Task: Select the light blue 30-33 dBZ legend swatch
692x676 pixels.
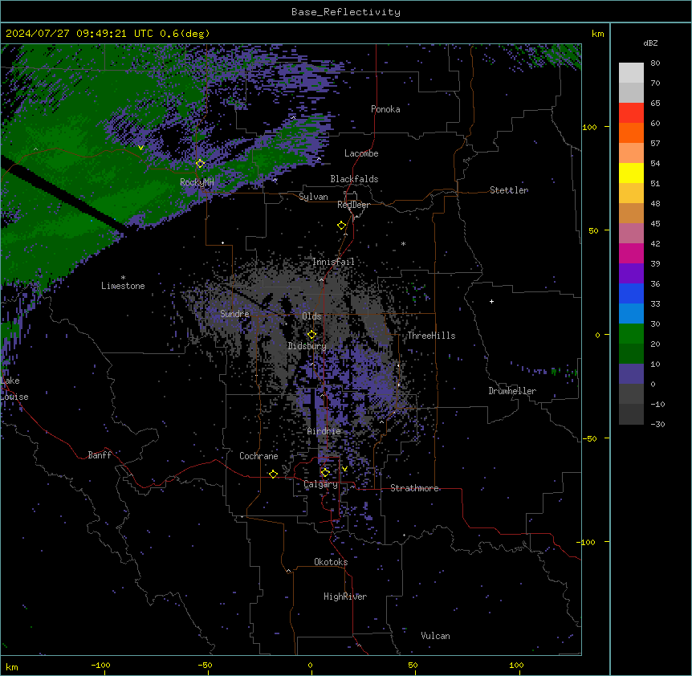Action: tap(631, 314)
